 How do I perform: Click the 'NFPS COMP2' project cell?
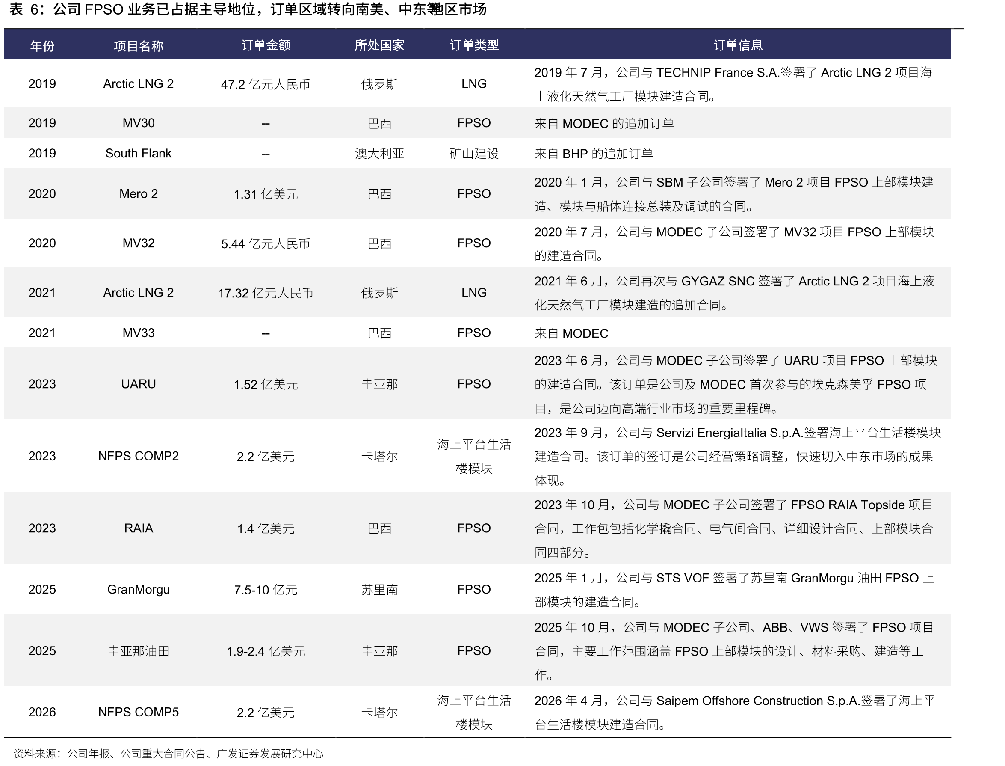point(139,457)
